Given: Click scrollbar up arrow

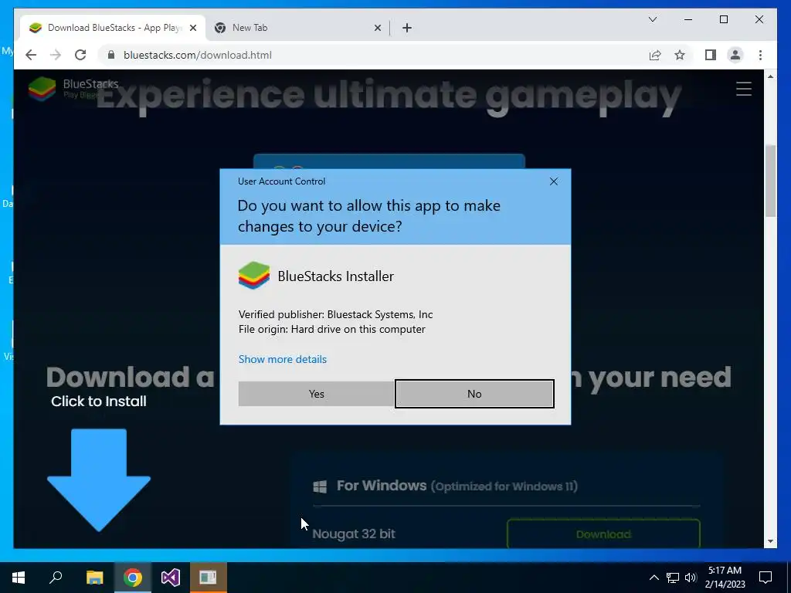Looking at the screenshot, I should 770,76.
